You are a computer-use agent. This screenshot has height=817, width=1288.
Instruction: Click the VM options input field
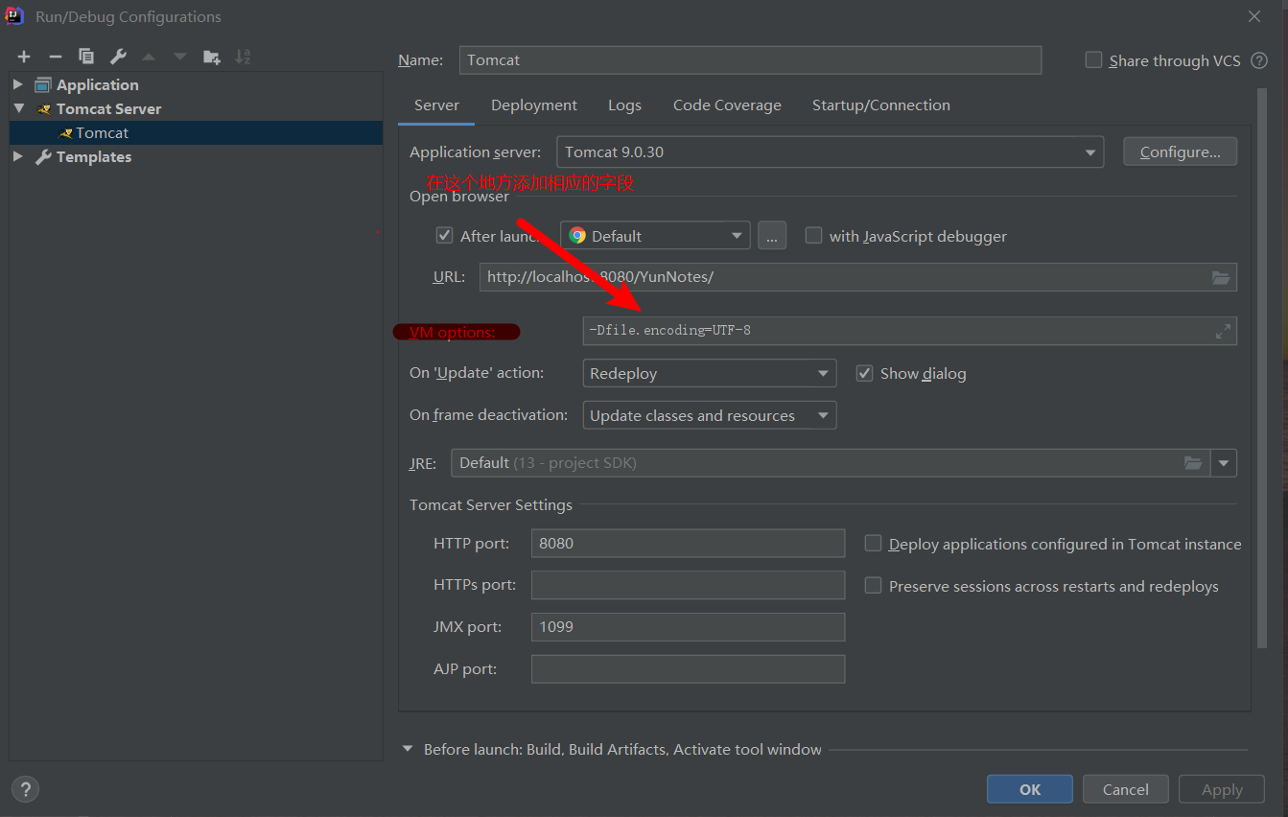[x=910, y=331]
